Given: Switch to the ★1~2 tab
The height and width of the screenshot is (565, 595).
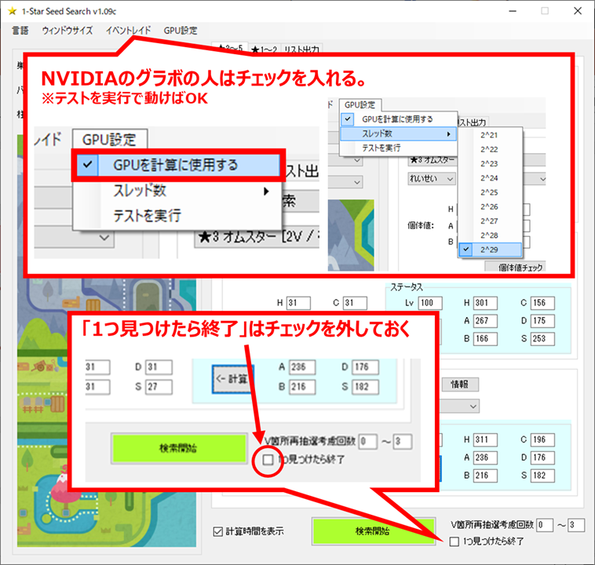Looking at the screenshot, I should pos(264,49).
